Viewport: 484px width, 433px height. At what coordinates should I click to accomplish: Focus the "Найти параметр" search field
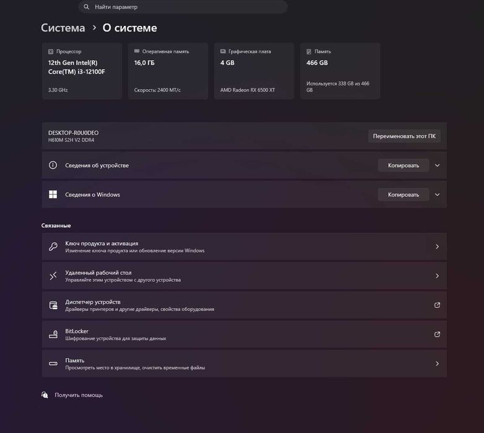point(183,7)
